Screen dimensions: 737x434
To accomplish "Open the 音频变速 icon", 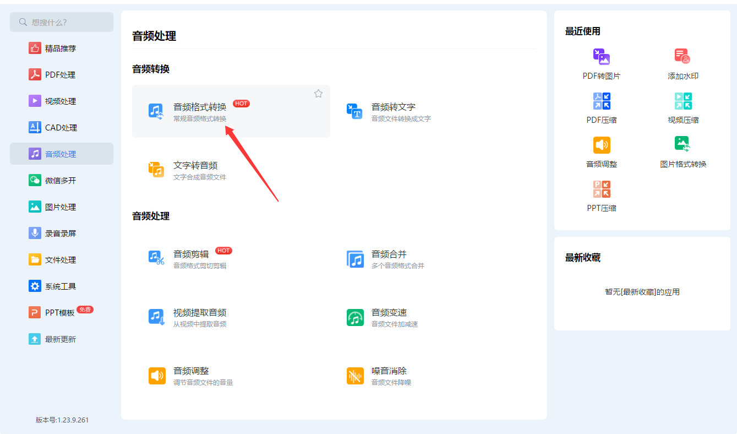I will (x=355, y=317).
